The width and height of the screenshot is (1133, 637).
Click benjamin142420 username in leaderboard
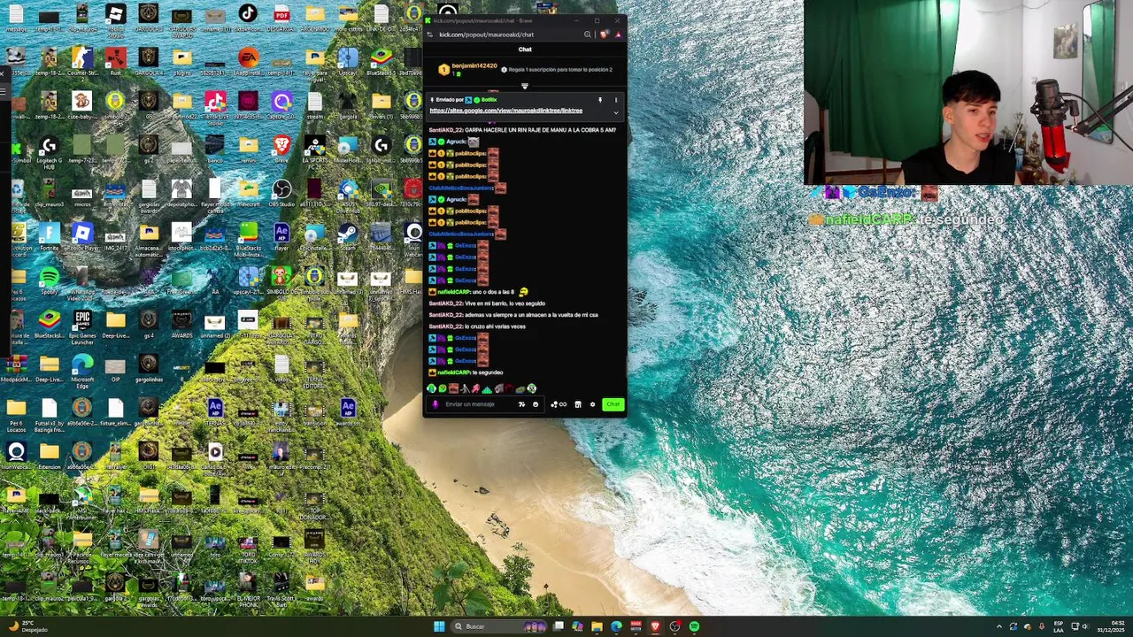[x=474, y=65]
